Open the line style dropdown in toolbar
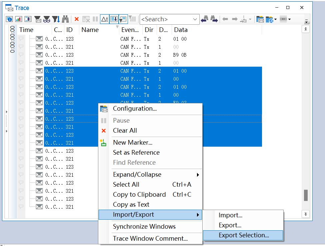This screenshot has width=325, height=246. coord(285,19)
